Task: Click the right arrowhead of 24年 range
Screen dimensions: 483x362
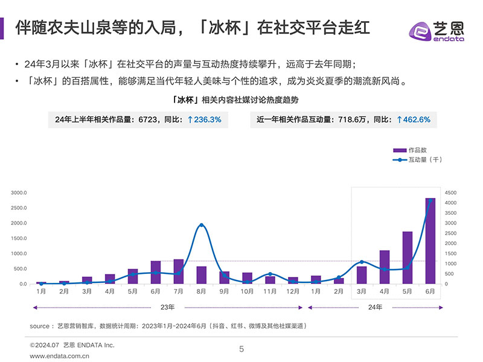Action: (441, 308)
